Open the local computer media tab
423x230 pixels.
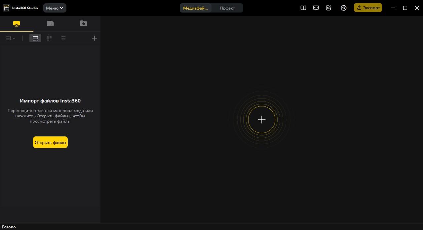(17, 24)
